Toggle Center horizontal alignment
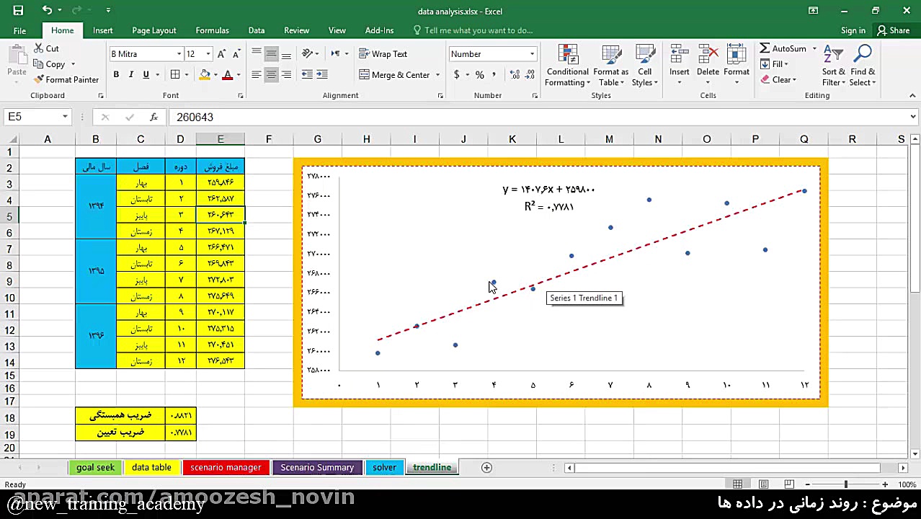 (x=271, y=75)
